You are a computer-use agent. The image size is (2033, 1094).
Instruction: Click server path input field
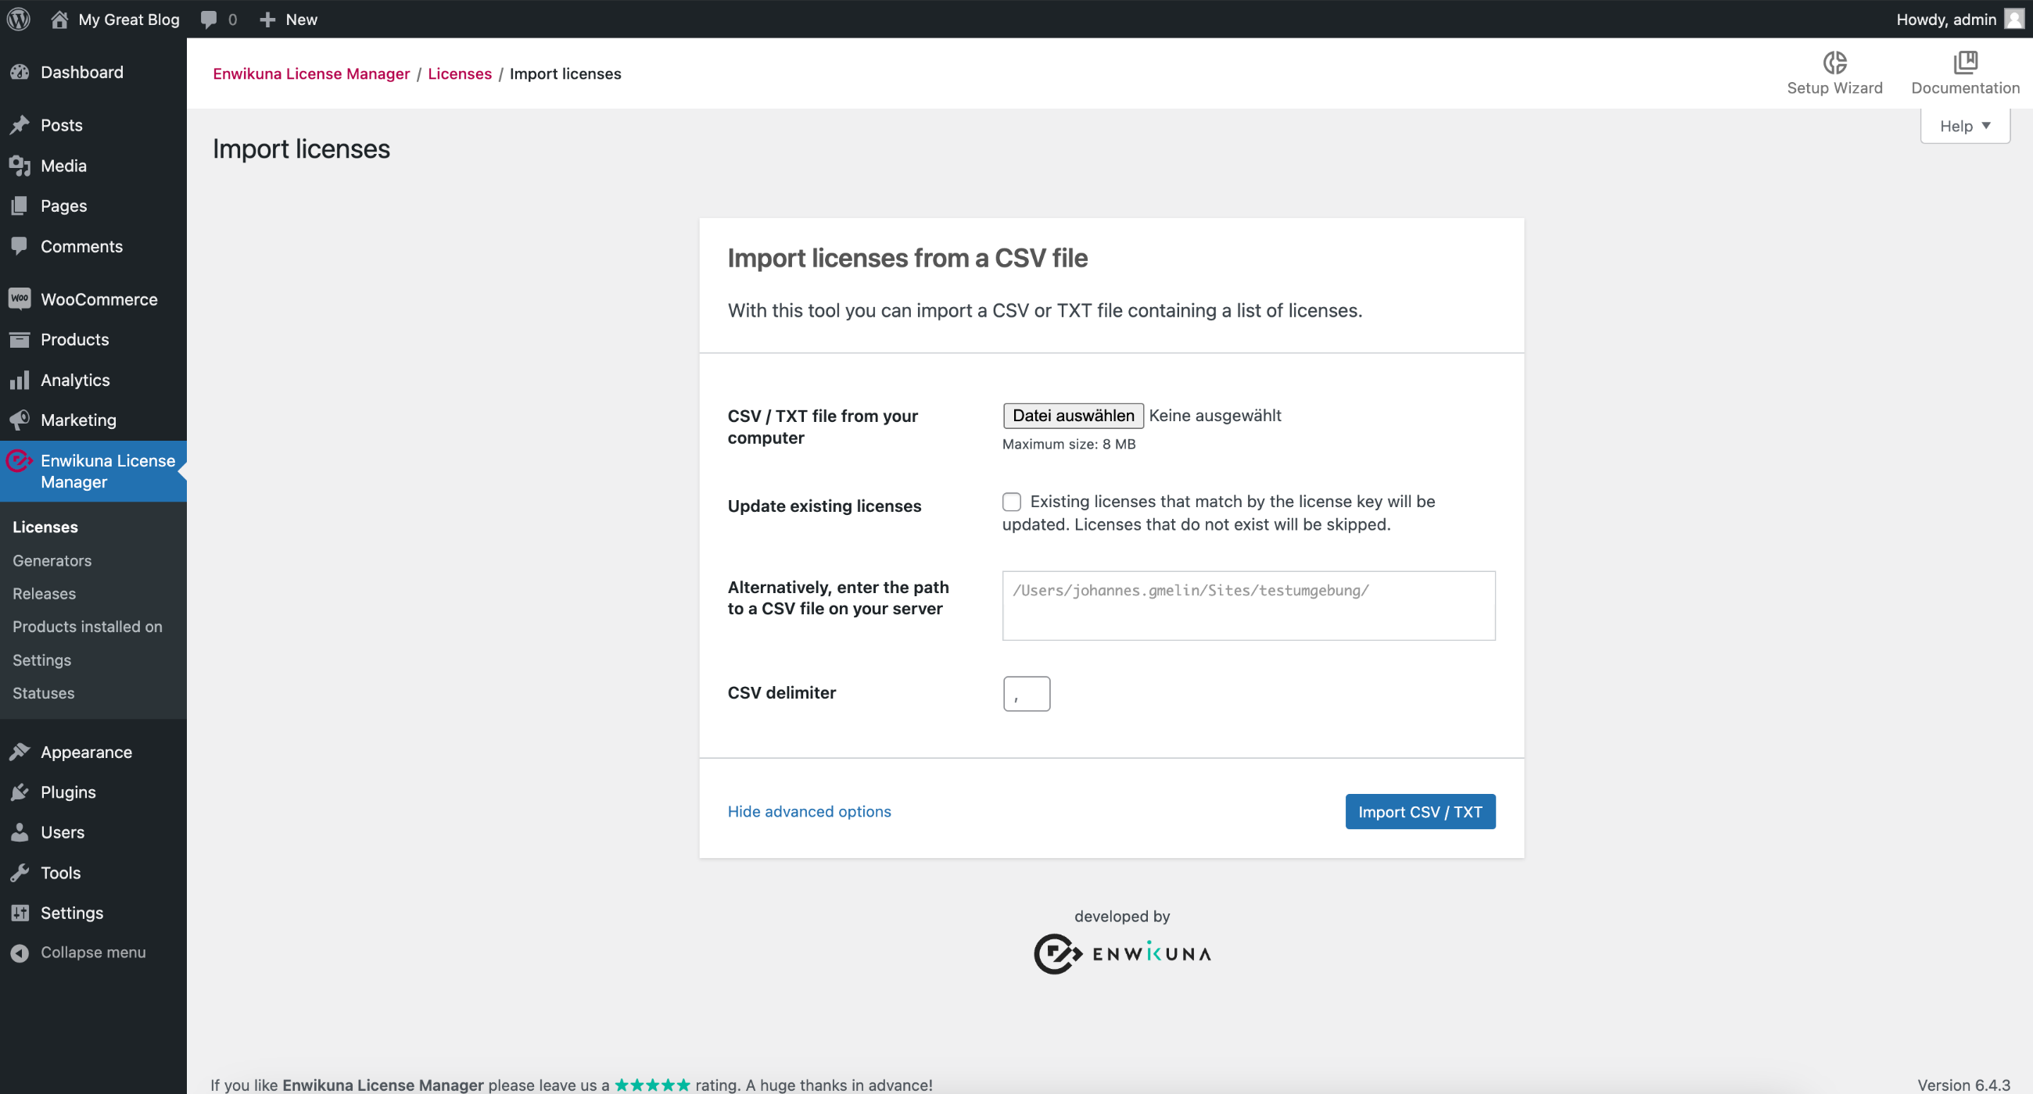(x=1249, y=605)
